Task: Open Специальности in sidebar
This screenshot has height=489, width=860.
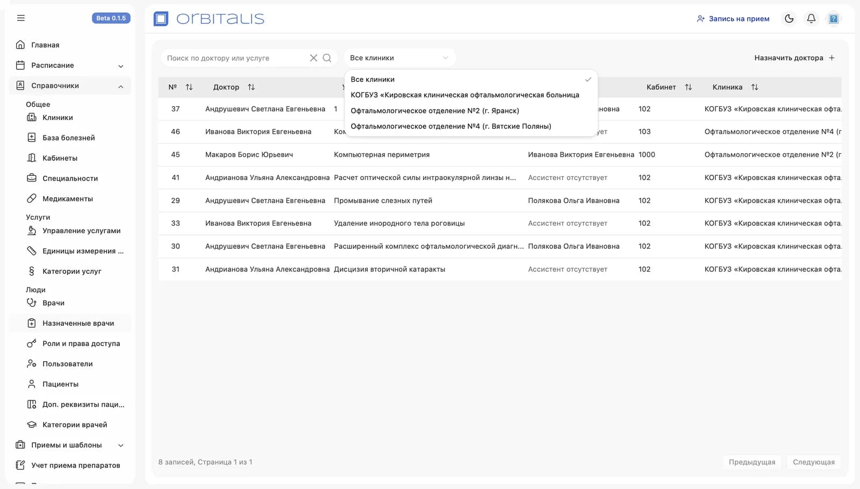Action: pos(70,178)
